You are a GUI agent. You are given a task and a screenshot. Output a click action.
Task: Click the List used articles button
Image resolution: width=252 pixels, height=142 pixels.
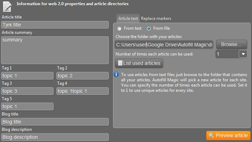point(139,63)
